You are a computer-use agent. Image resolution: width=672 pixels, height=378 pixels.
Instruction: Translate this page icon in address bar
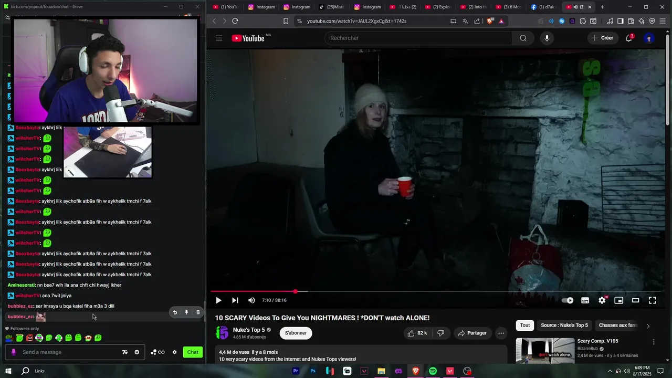point(465,21)
